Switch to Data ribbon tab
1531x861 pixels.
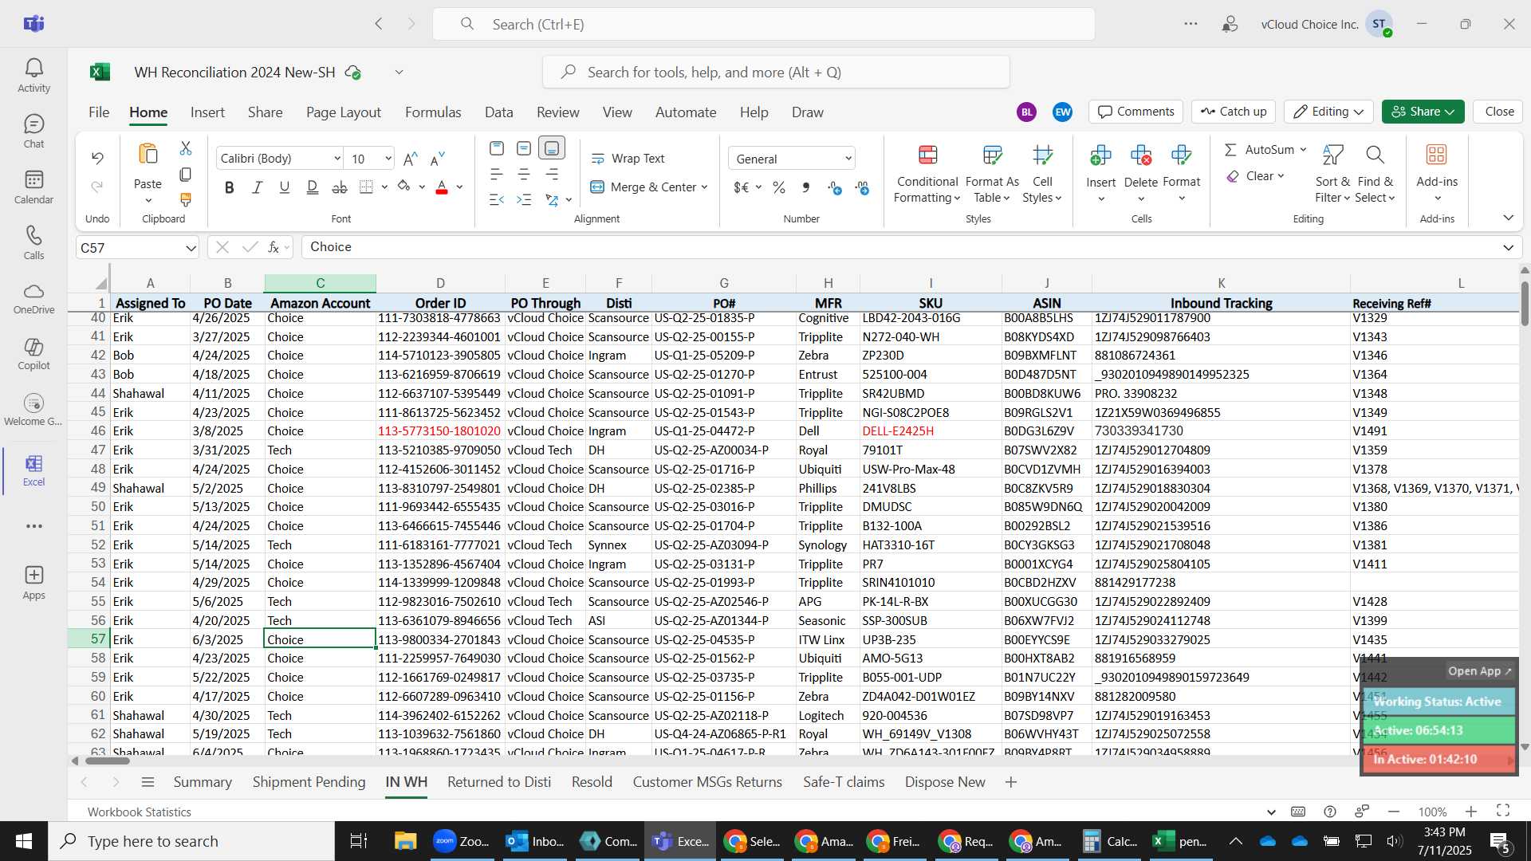[x=498, y=112]
